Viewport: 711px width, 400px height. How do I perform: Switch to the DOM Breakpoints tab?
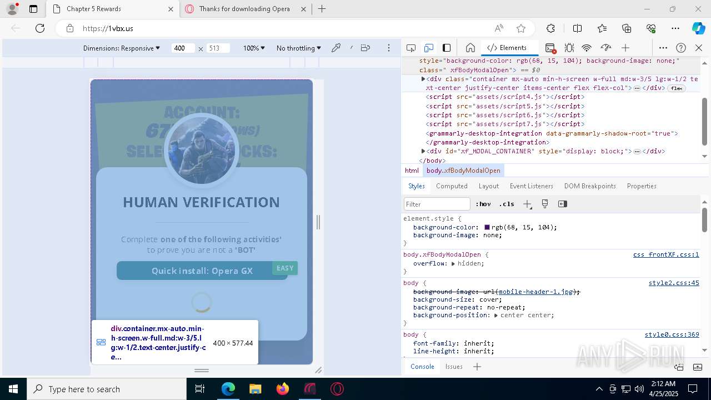(x=590, y=186)
